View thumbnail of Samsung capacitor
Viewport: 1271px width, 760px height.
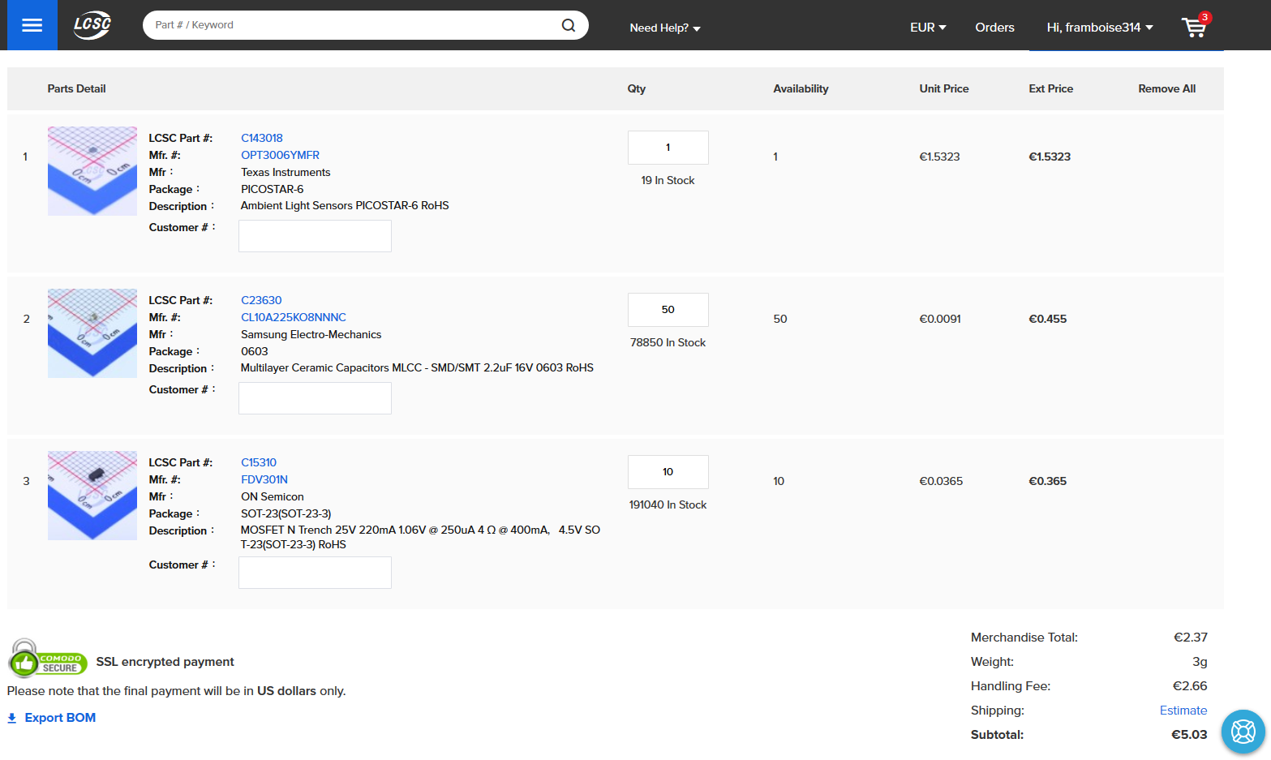(x=92, y=333)
